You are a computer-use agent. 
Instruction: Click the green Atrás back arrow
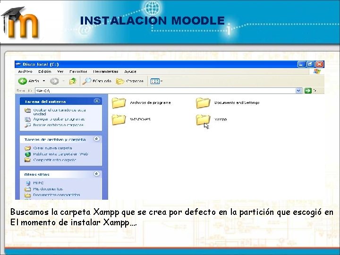pos(23,81)
